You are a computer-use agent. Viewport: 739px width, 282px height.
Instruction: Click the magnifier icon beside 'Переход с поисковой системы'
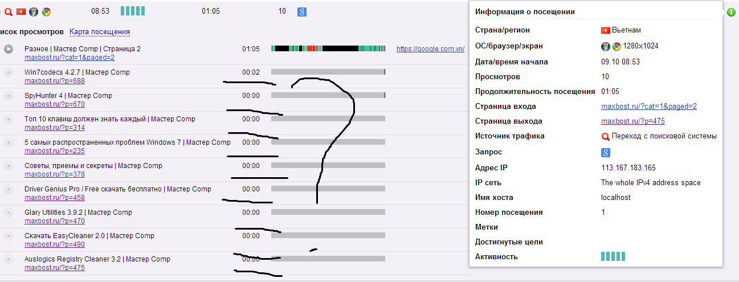(606, 137)
